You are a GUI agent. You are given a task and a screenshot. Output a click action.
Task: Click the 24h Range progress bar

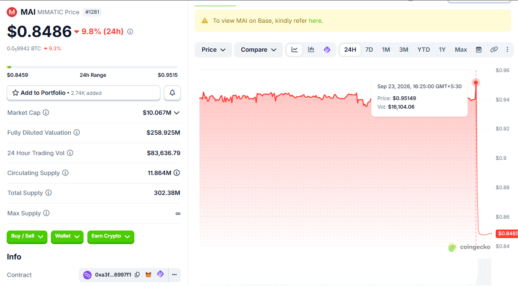click(x=92, y=67)
